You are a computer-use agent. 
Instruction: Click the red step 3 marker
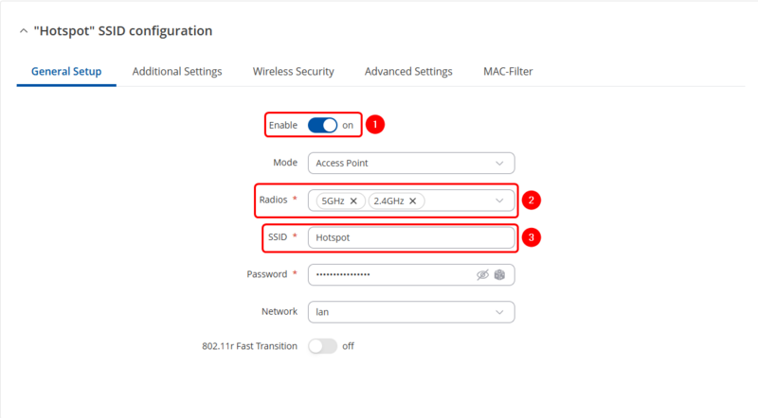coord(532,237)
